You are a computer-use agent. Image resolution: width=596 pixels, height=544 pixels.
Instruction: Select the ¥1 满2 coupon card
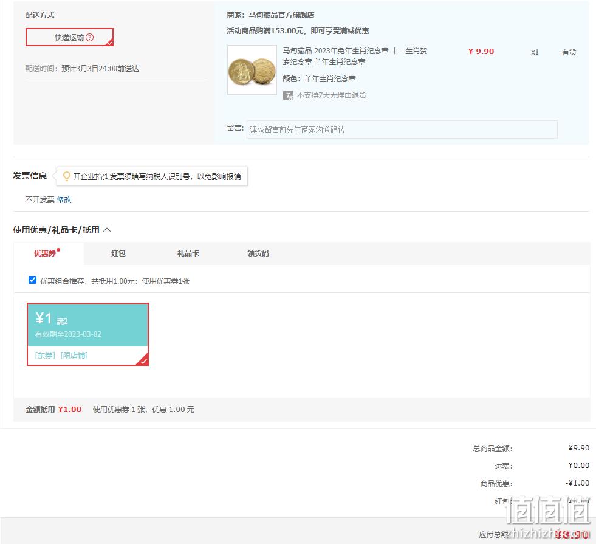coord(88,334)
